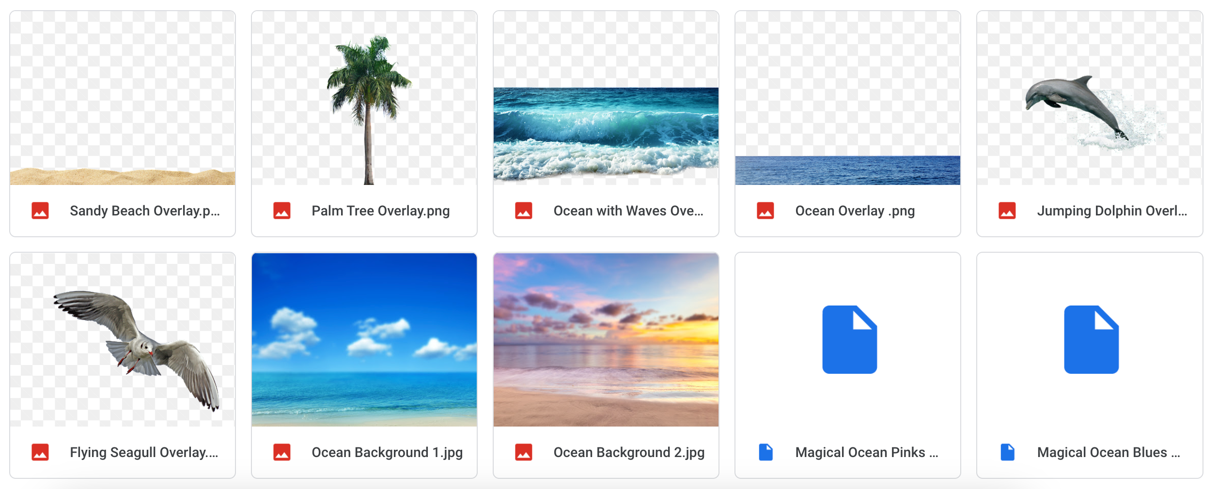This screenshot has height=489, width=1218.
Task: Click the image icon beside Sandy Beach Overlay
Action: point(40,211)
